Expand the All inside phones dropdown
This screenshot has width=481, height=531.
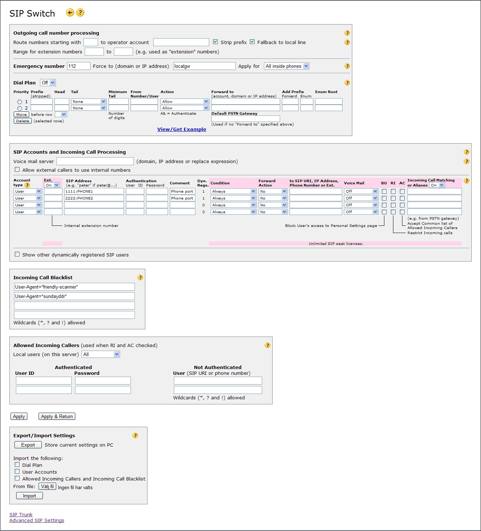[287, 66]
